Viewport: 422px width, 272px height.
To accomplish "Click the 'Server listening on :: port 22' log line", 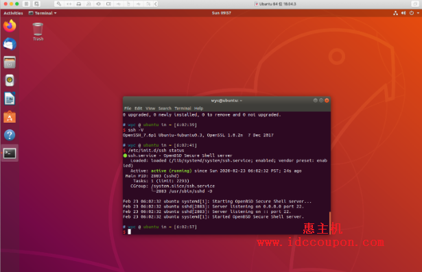I will pyautogui.click(x=207, y=212).
